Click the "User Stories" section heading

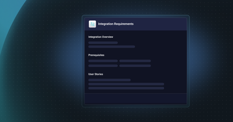point(96,74)
